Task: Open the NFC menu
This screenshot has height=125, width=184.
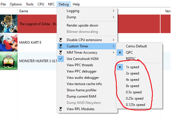Action: 51,4
